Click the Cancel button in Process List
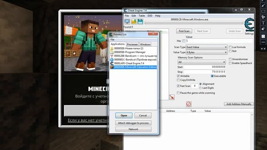The height and width of the screenshot is (150, 267). [143, 115]
